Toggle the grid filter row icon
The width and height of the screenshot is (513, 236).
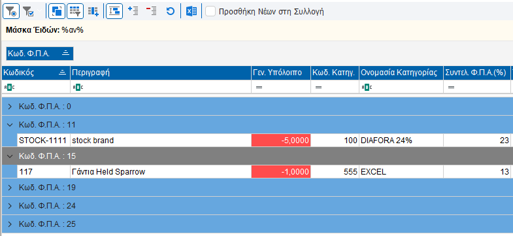point(75,12)
